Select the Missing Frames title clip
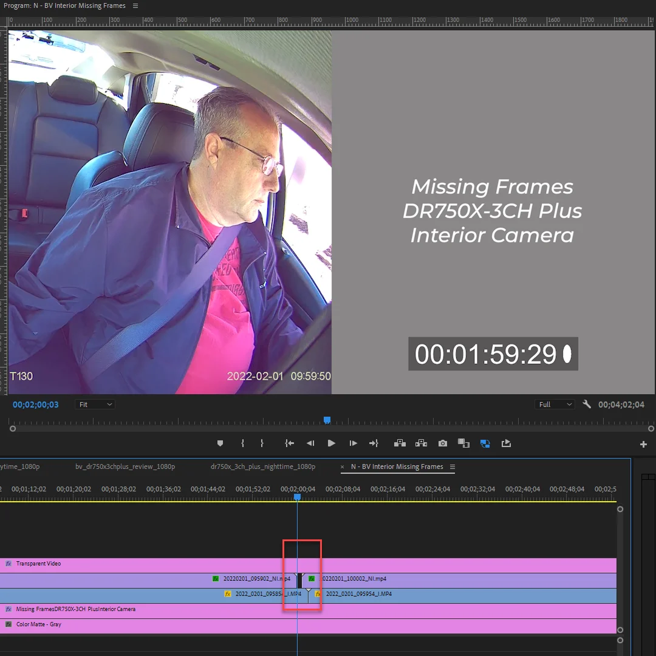This screenshot has height=656, width=656. point(308,611)
